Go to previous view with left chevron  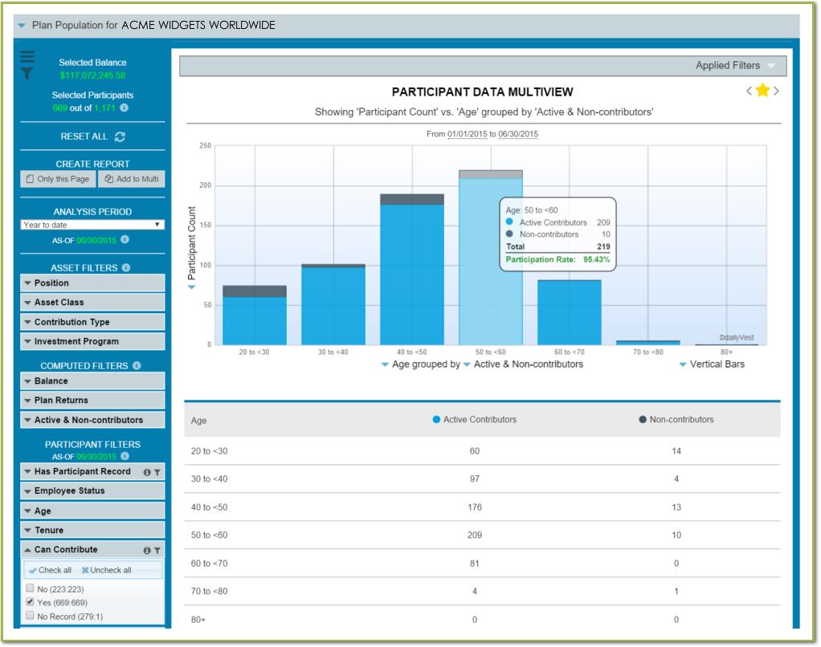749,91
